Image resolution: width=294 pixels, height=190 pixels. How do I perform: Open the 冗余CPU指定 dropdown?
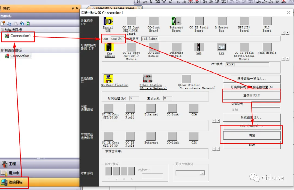coord(202,173)
